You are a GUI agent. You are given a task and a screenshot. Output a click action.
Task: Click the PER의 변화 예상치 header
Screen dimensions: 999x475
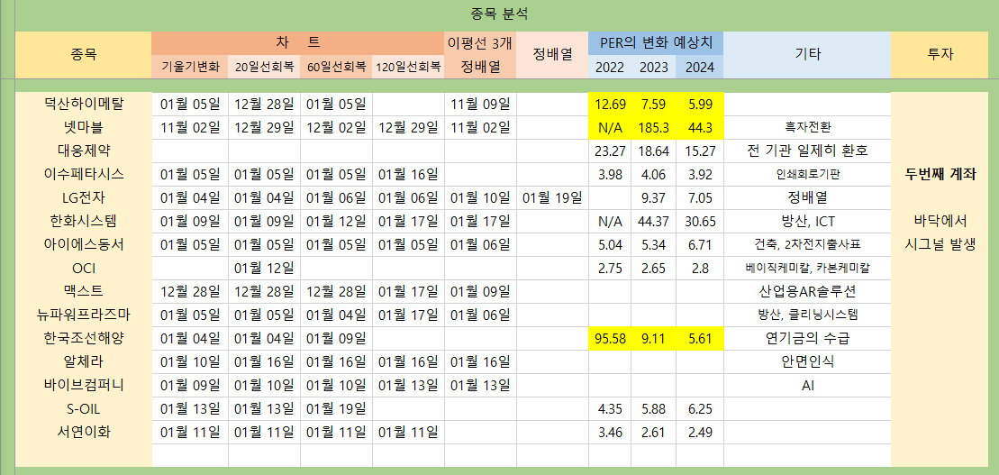[x=656, y=42]
